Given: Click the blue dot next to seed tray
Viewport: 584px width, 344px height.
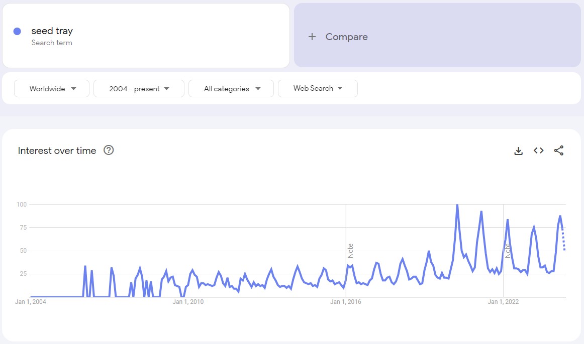Looking at the screenshot, I should 17,31.
